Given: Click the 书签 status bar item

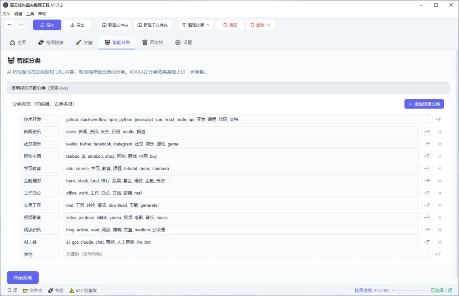Looking at the screenshot, I should click(56, 290).
